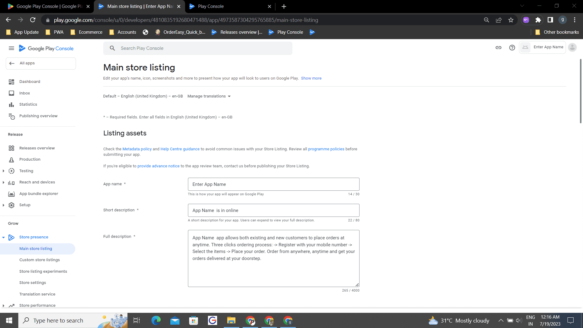The image size is (583, 328).
Task: Open the help question mark icon
Action: point(512,48)
